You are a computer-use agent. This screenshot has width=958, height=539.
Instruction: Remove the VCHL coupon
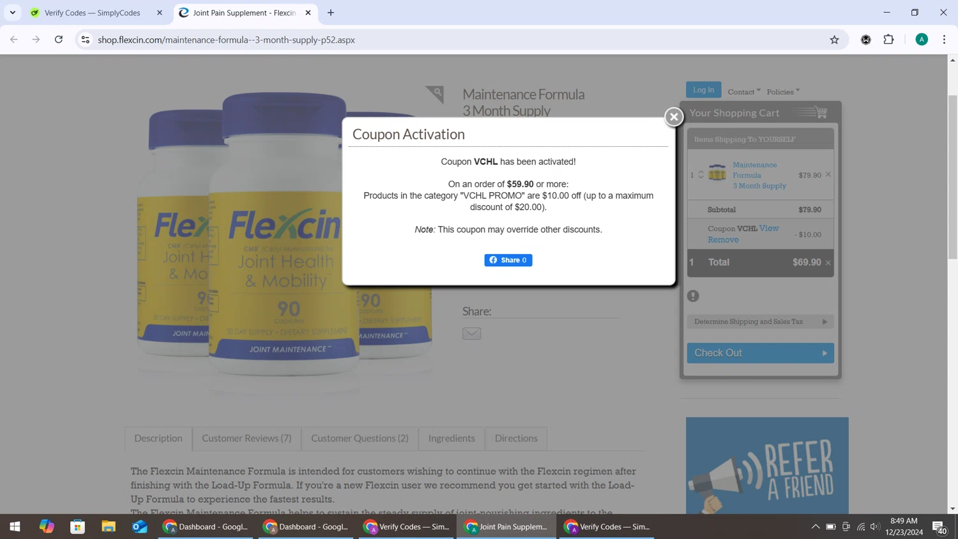pos(723,239)
